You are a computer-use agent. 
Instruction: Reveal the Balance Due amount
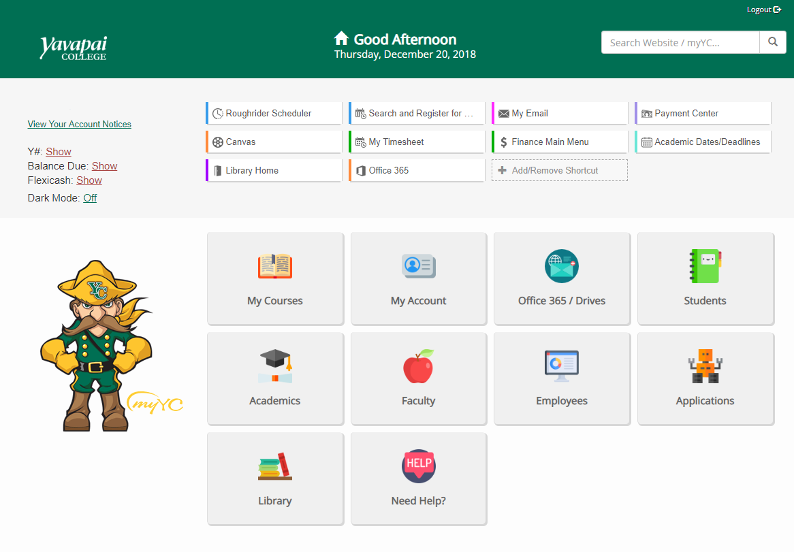click(104, 166)
